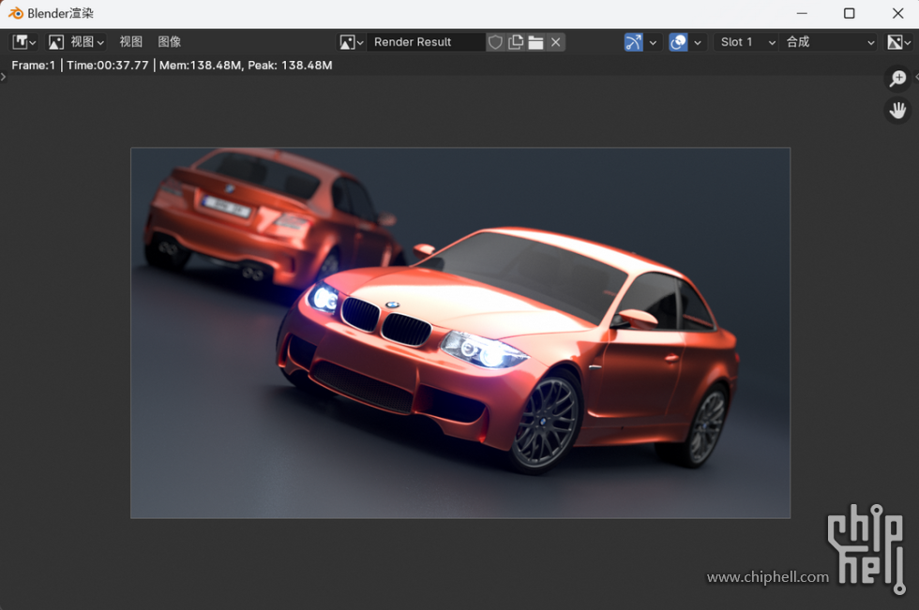Click the rendered BMW car image
This screenshot has height=610, width=919.
[460, 333]
